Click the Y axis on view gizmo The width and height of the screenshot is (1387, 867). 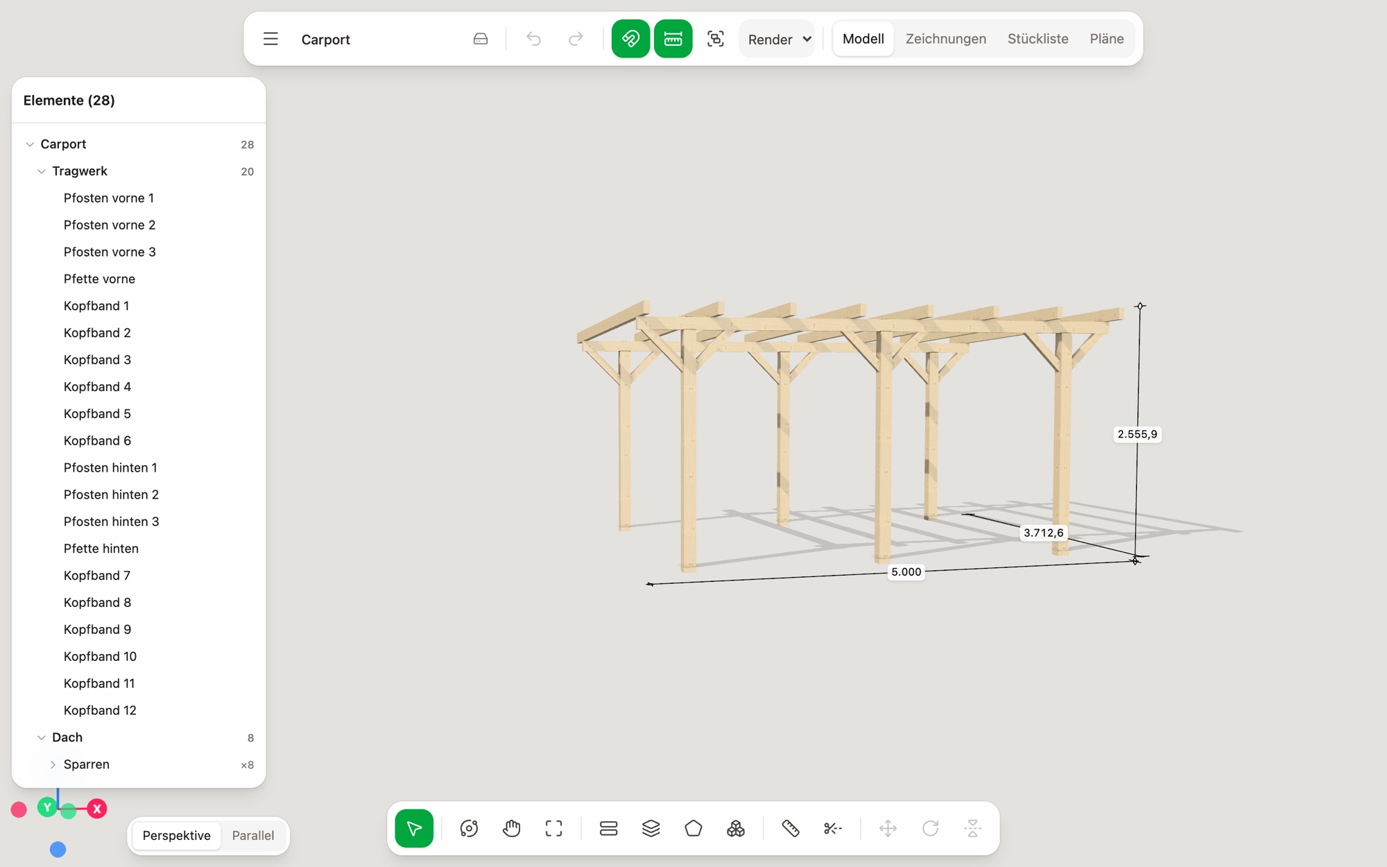pyautogui.click(x=47, y=807)
